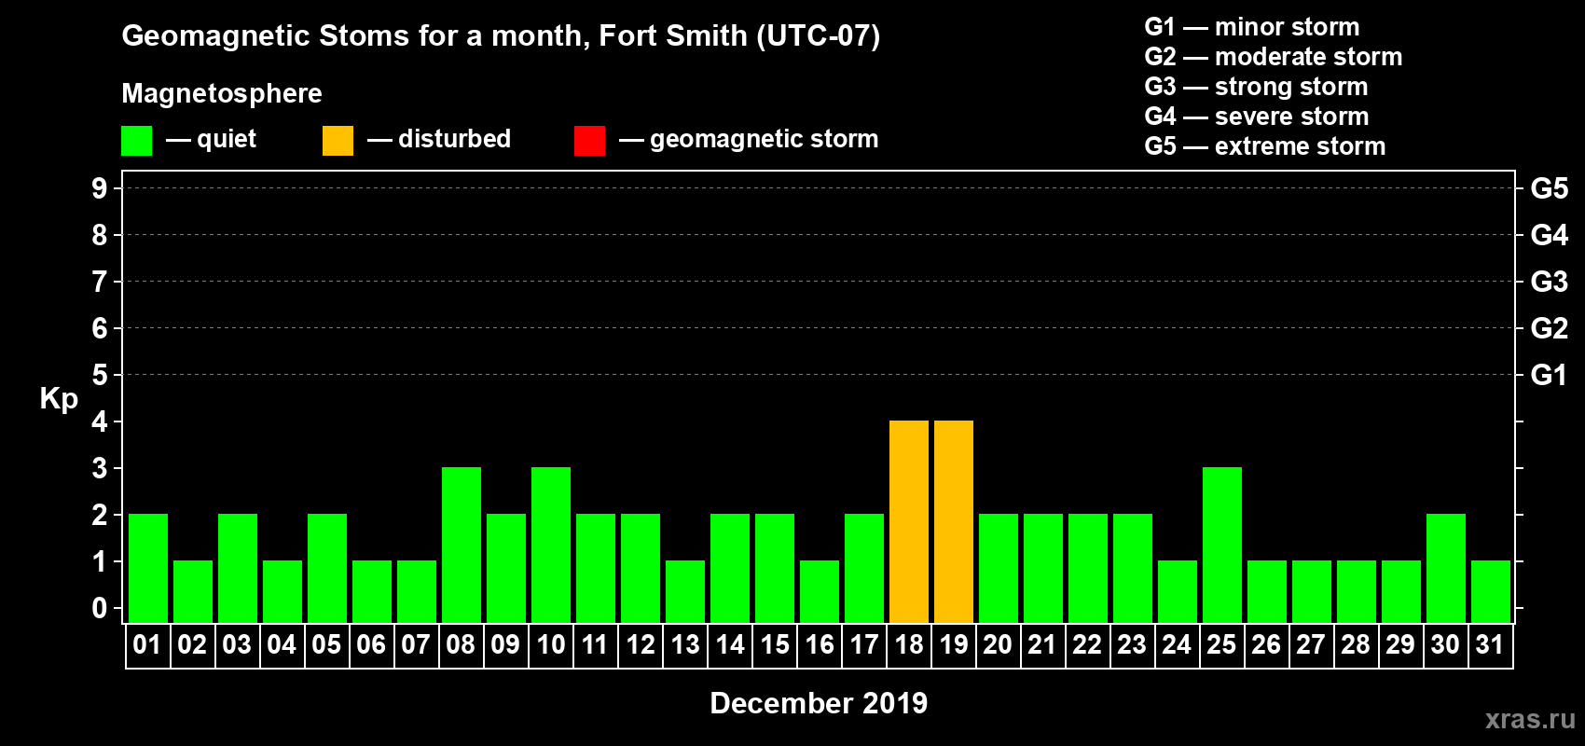The height and width of the screenshot is (746, 1585).
Task: Click the 'G2 — moderate storm' legend line
Action: click(x=1274, y=57)
